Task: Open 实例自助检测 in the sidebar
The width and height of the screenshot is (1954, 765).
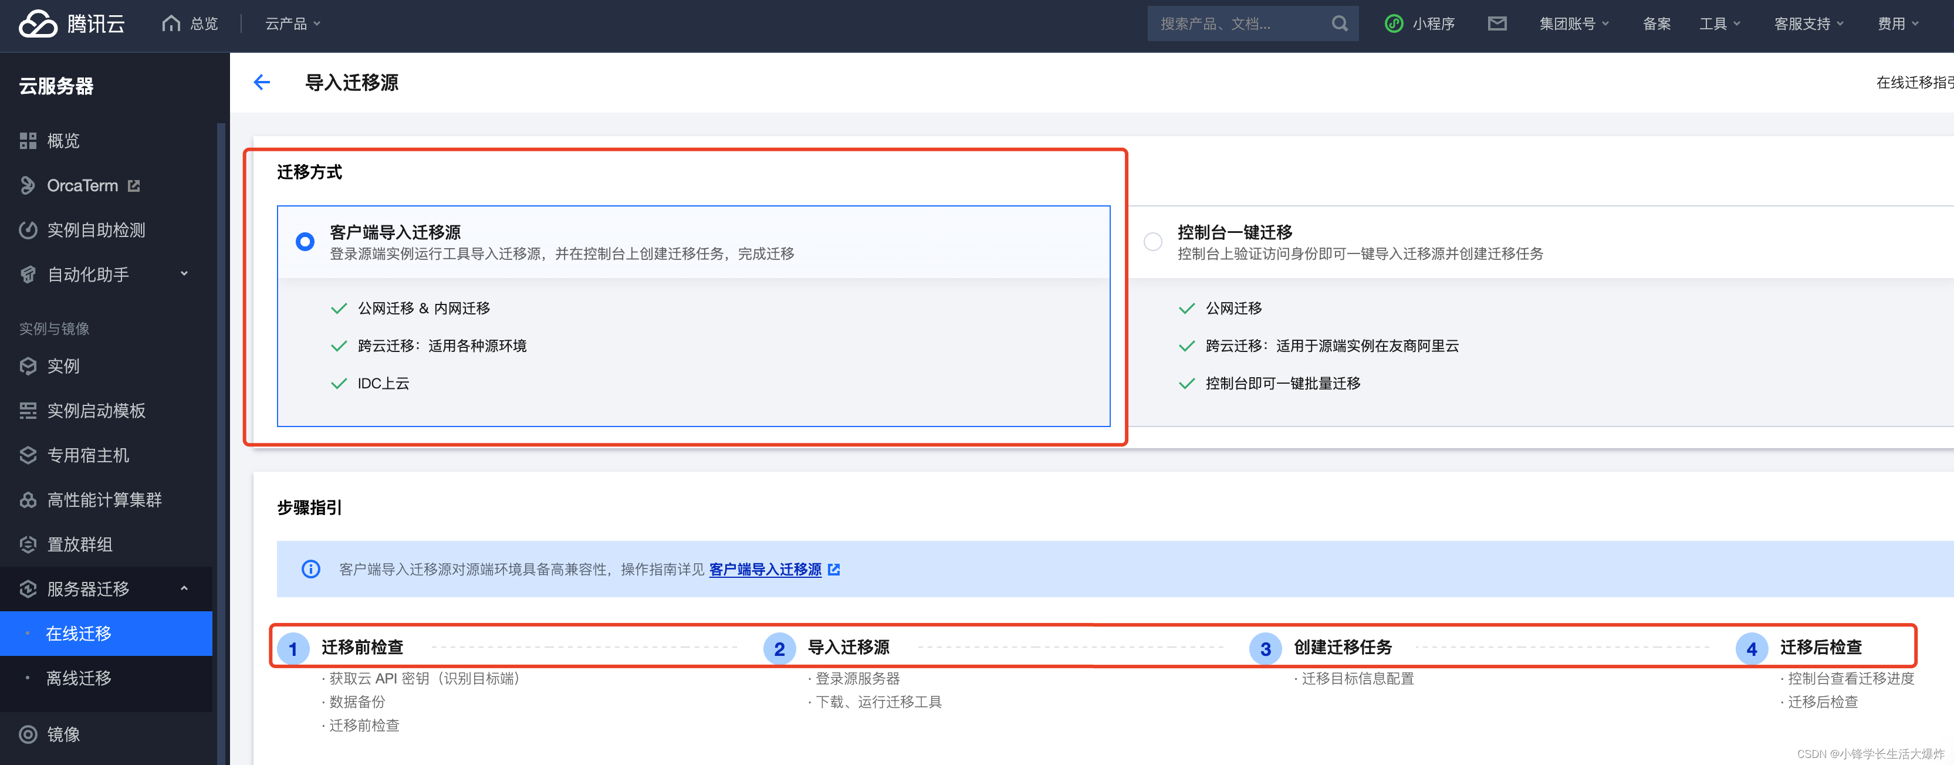Action: point(96,230)
